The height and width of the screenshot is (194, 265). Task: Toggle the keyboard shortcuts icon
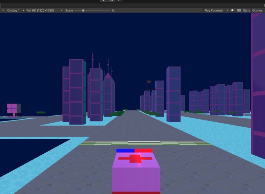click(239, 10)
